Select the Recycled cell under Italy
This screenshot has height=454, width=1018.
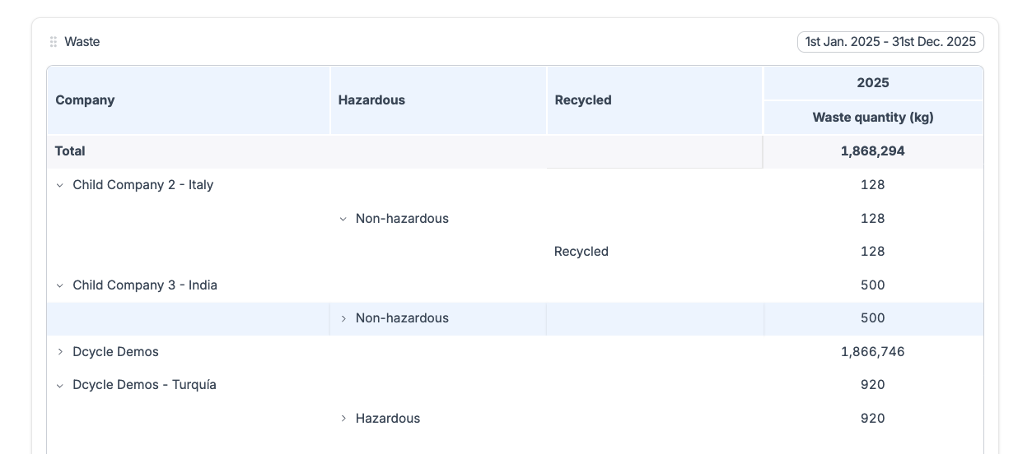(x=581, y=252)
